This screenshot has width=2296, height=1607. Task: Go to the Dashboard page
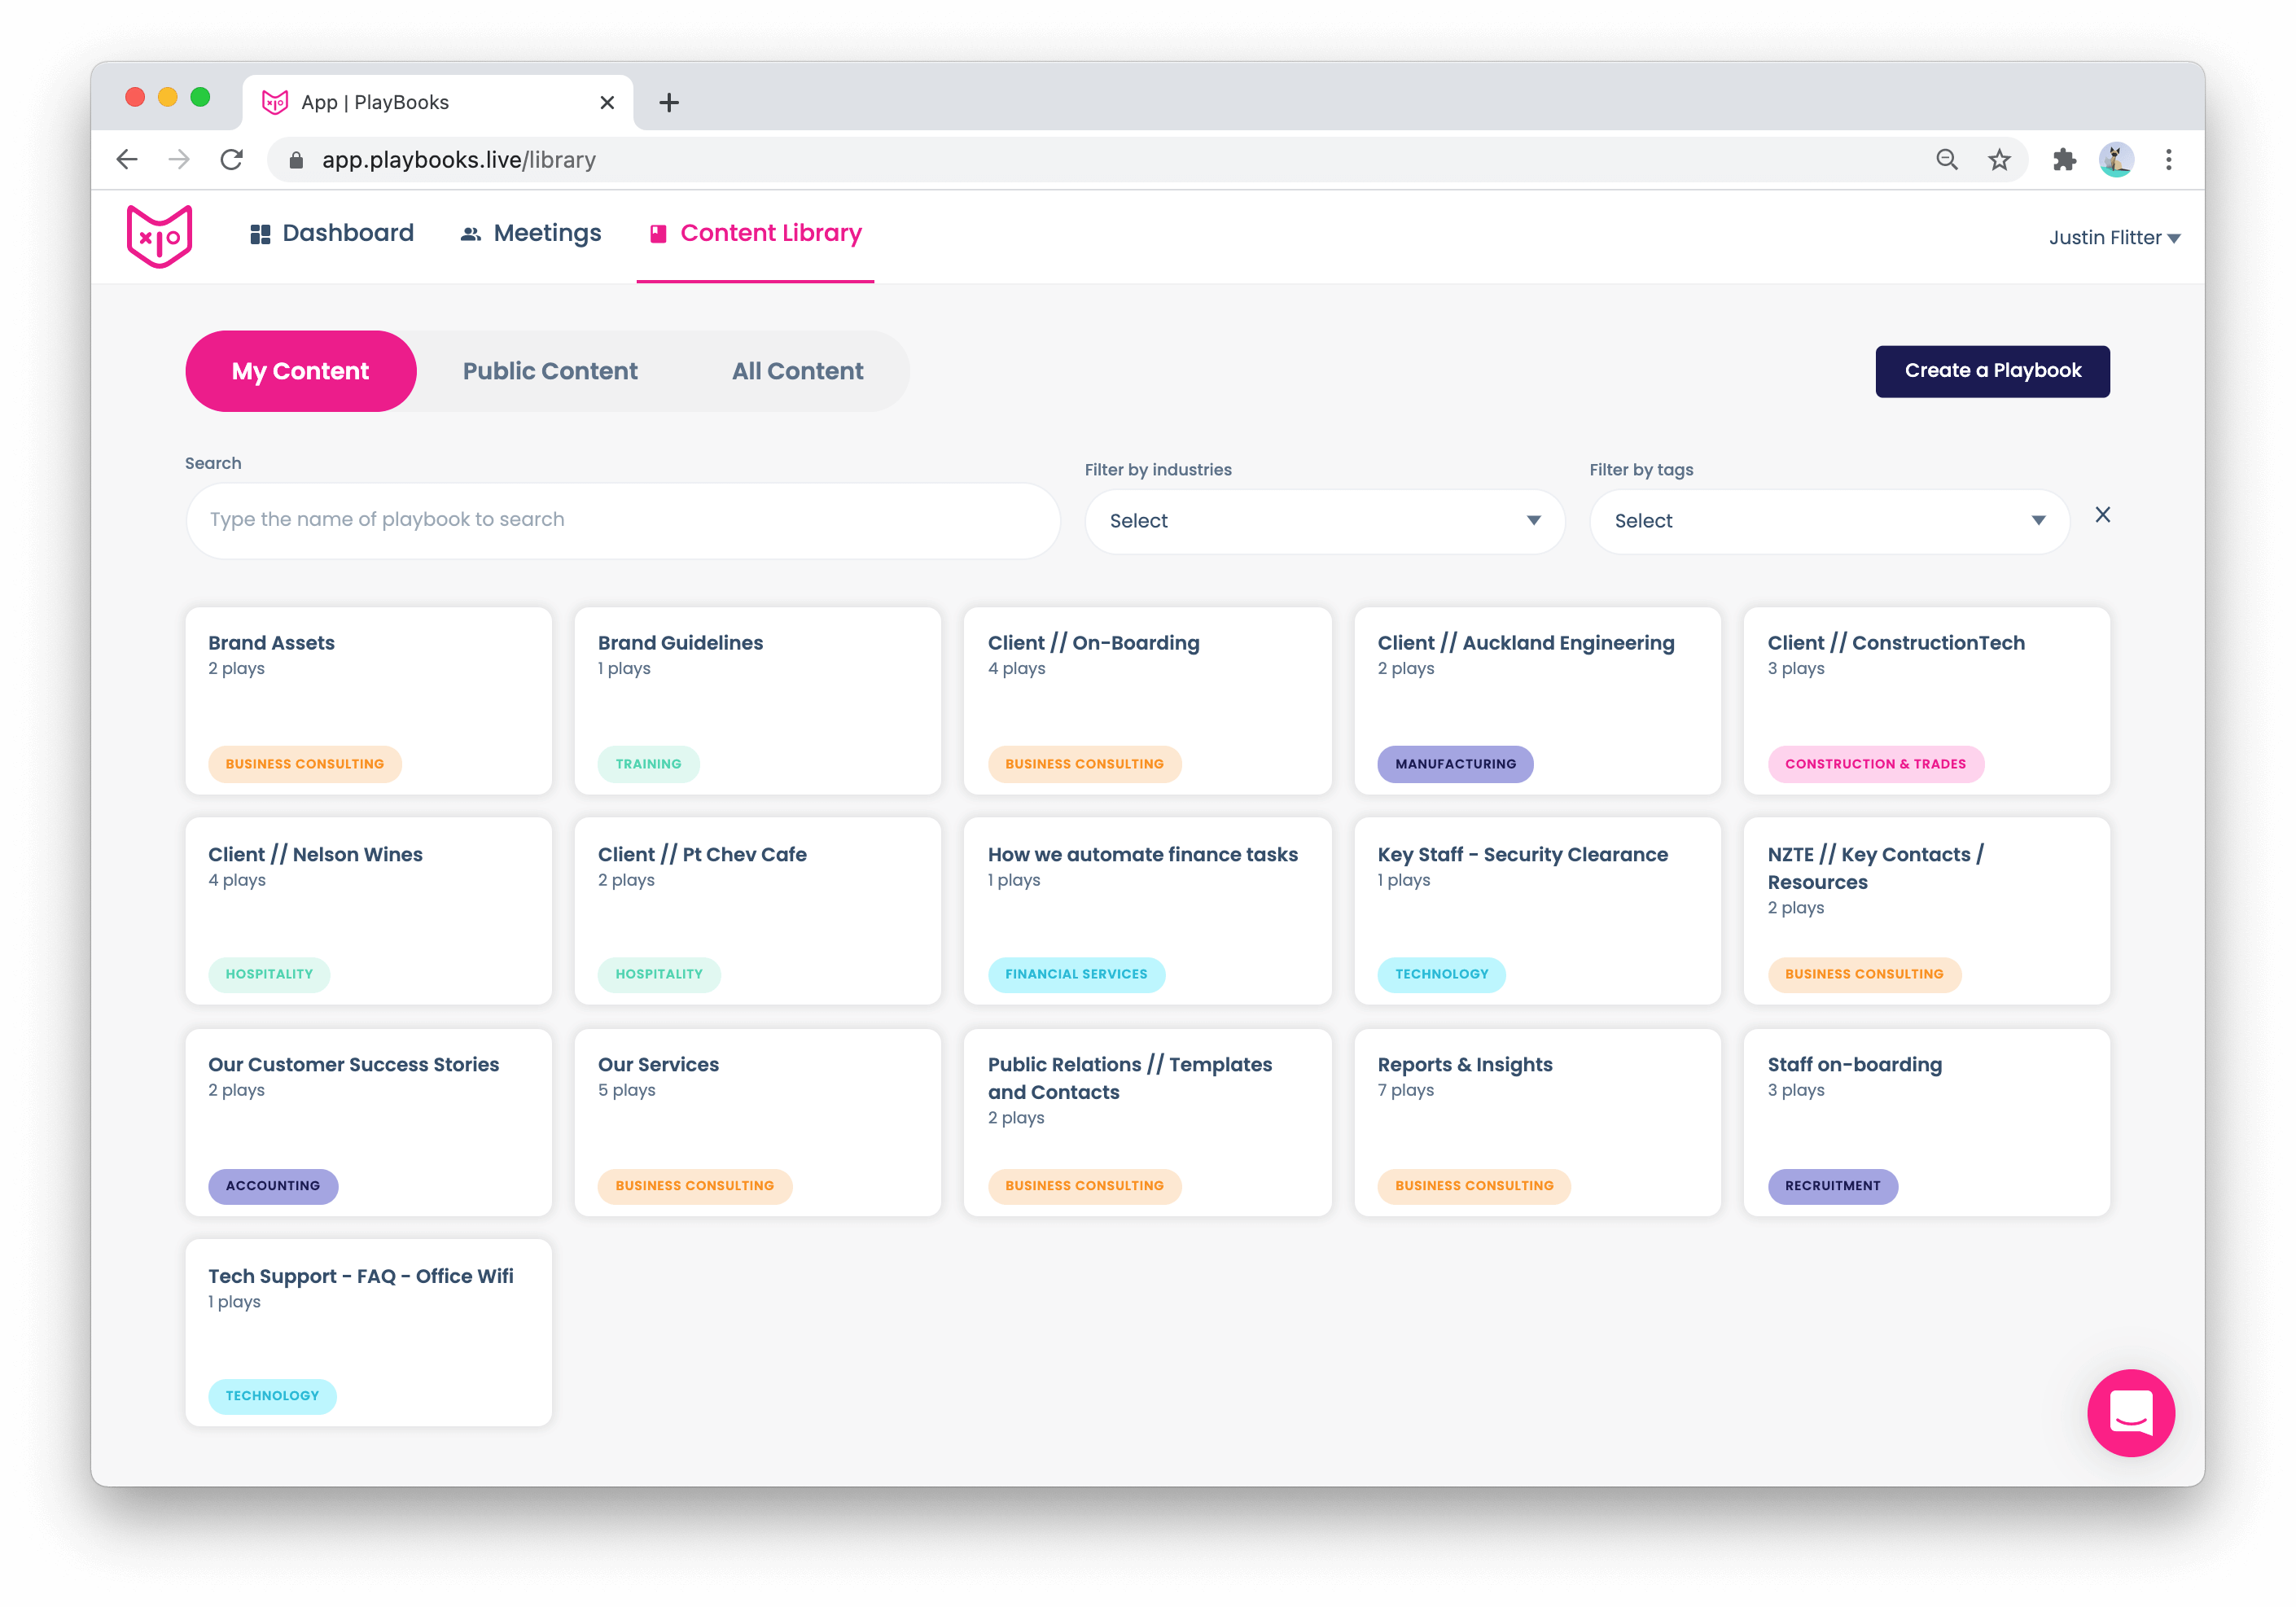pos(332,233)
